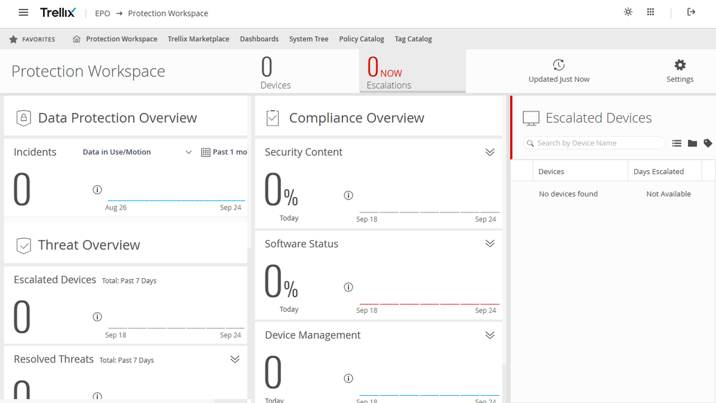Click the FAVORITES star toggle
This screenshot has height=403, width=716.
[13, 39]
